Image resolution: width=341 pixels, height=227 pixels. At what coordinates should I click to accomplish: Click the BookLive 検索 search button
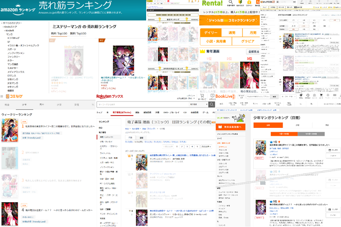coord(274,96)
